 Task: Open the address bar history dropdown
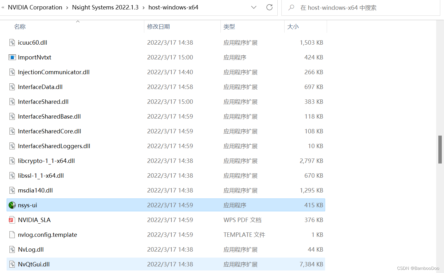pos(254,7)
